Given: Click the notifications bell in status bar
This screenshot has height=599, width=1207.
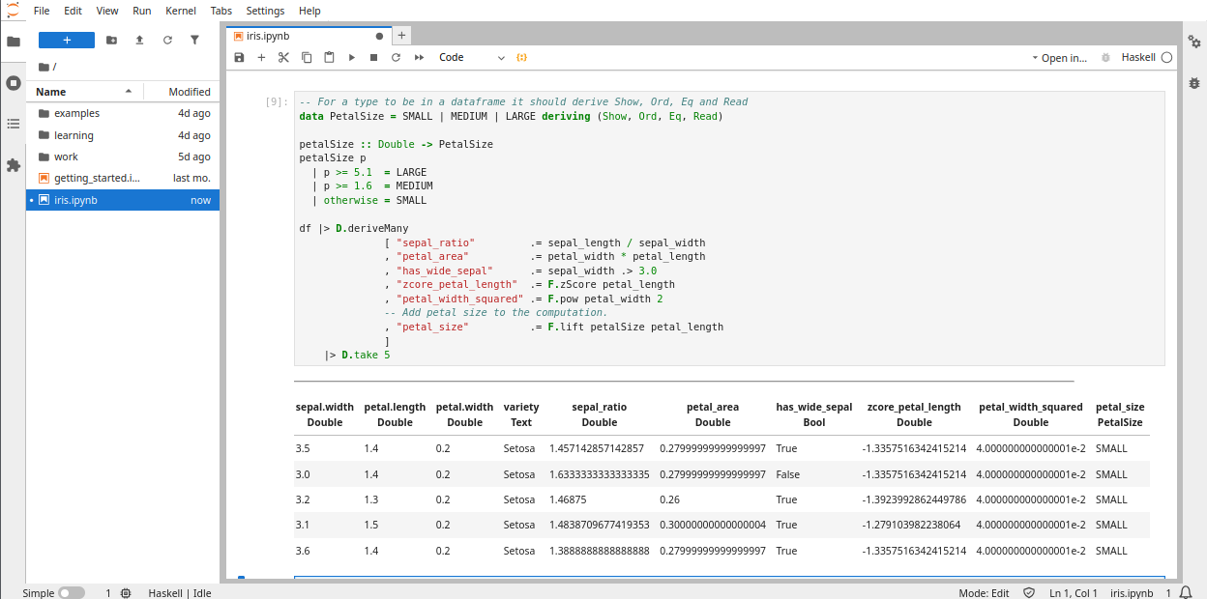Looking at the screenshot, I should tap(1185, 593).
